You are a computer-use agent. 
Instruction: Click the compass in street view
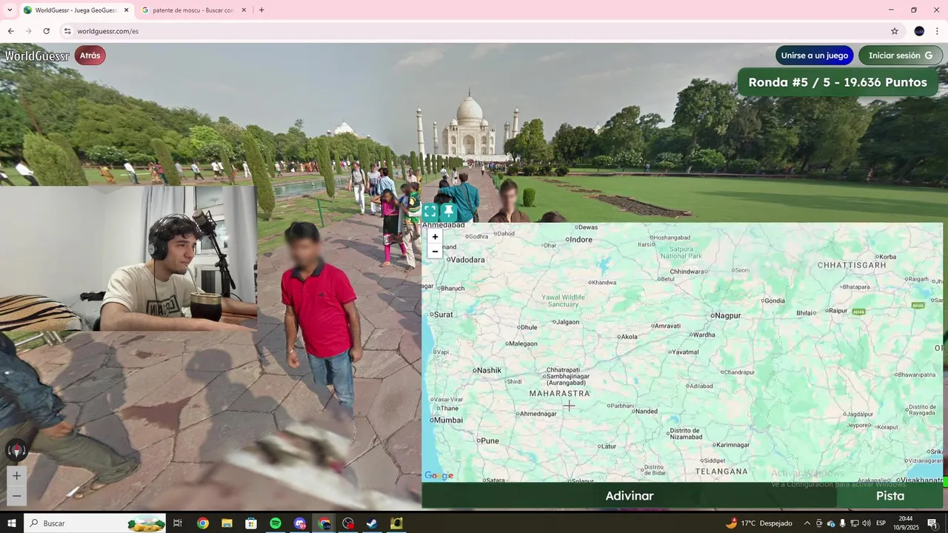tap(16, 450)
